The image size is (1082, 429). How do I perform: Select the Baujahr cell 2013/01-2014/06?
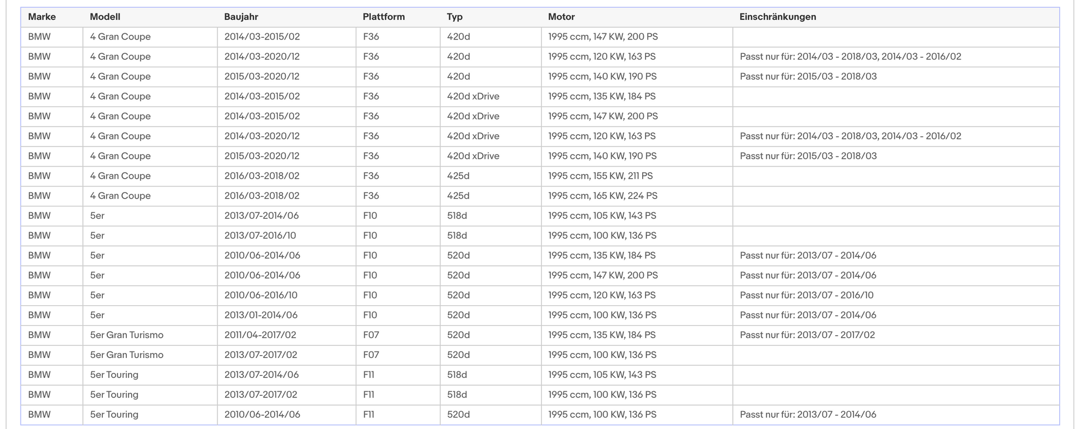tap(261, 315)
